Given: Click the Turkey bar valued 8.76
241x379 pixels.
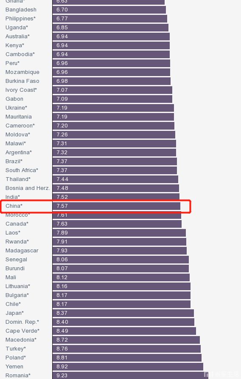Looking at the screenshot, I should (x=126, y=349).
